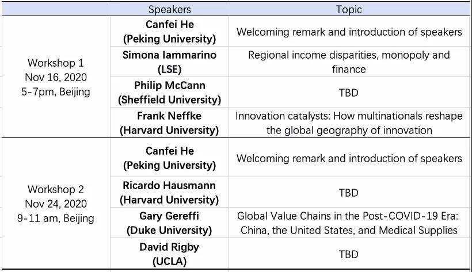Click the TBD topic beside David Rigby
The height and width of the screenshot is (272, 472).
tap(349, 254)
